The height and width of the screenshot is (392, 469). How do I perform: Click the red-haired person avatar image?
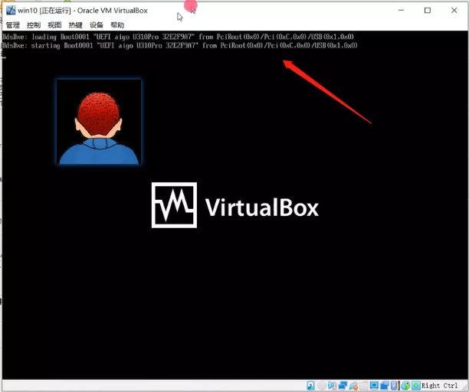[x=99, y=122]
